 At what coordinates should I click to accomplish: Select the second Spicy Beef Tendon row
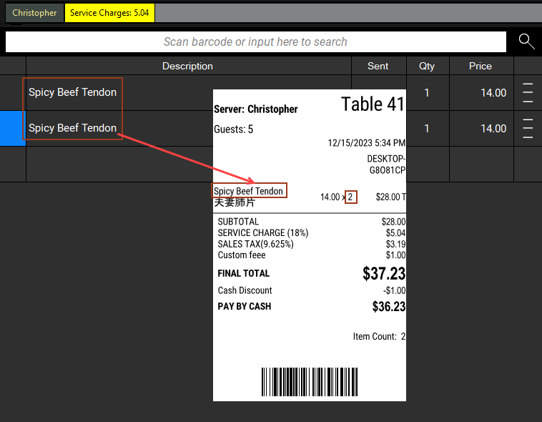click(72, 128)
